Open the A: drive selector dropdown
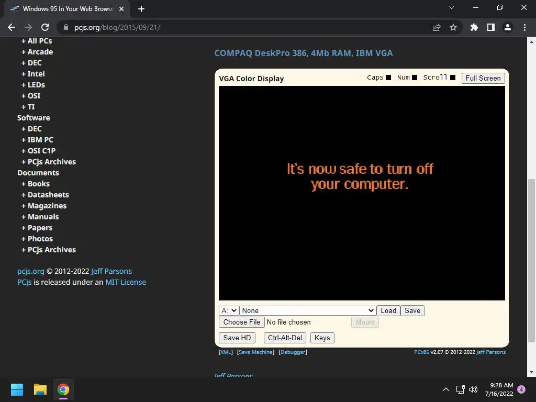Image resolution: width=536 pixels, height=402 pixels. (229, 310)
